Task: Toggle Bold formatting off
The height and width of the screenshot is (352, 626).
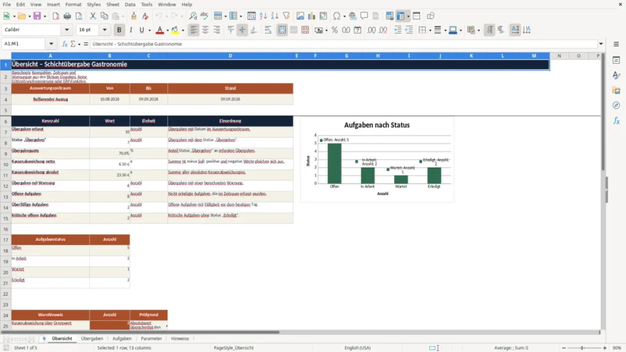Action: point(119,30)
